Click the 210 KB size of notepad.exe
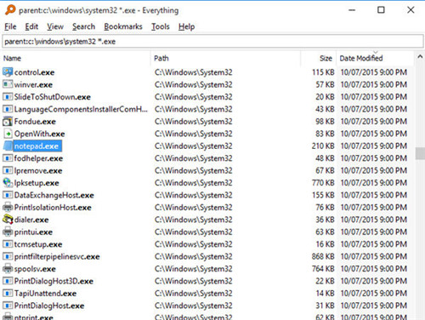 (323, 146)
